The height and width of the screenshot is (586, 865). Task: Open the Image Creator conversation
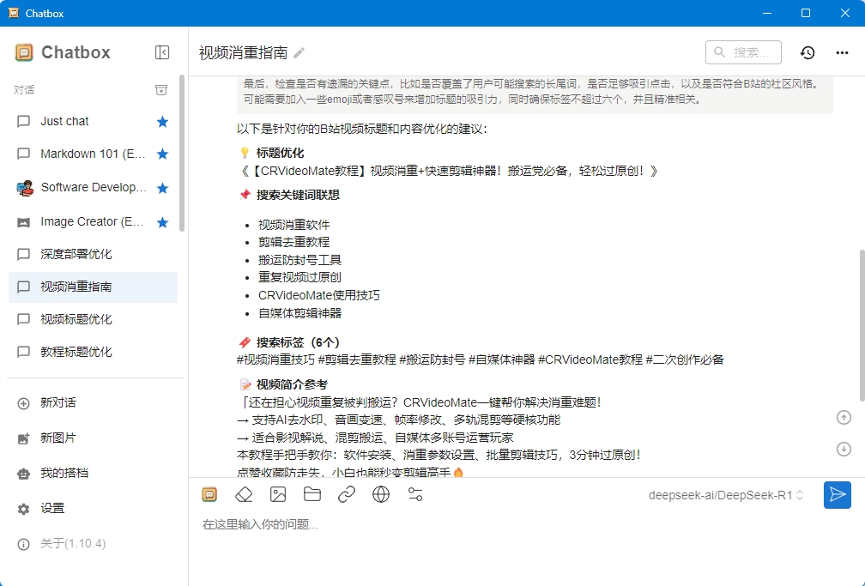pos(93,222)
